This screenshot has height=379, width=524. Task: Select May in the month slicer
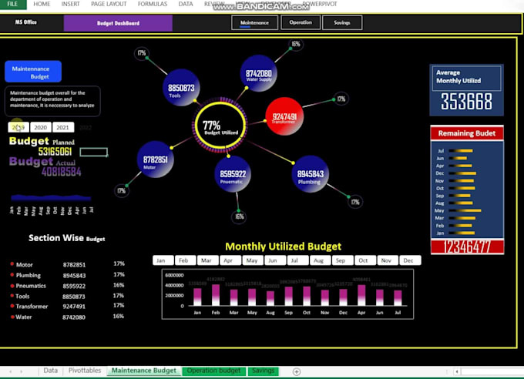click(253, 260)
